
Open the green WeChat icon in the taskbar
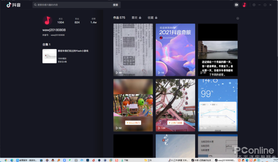tap(70, 160)
